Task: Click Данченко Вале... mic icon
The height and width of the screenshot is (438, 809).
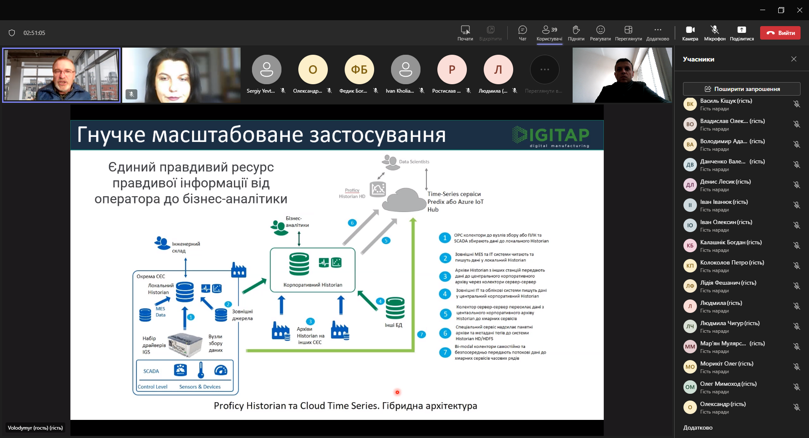Action: (796, 165)
